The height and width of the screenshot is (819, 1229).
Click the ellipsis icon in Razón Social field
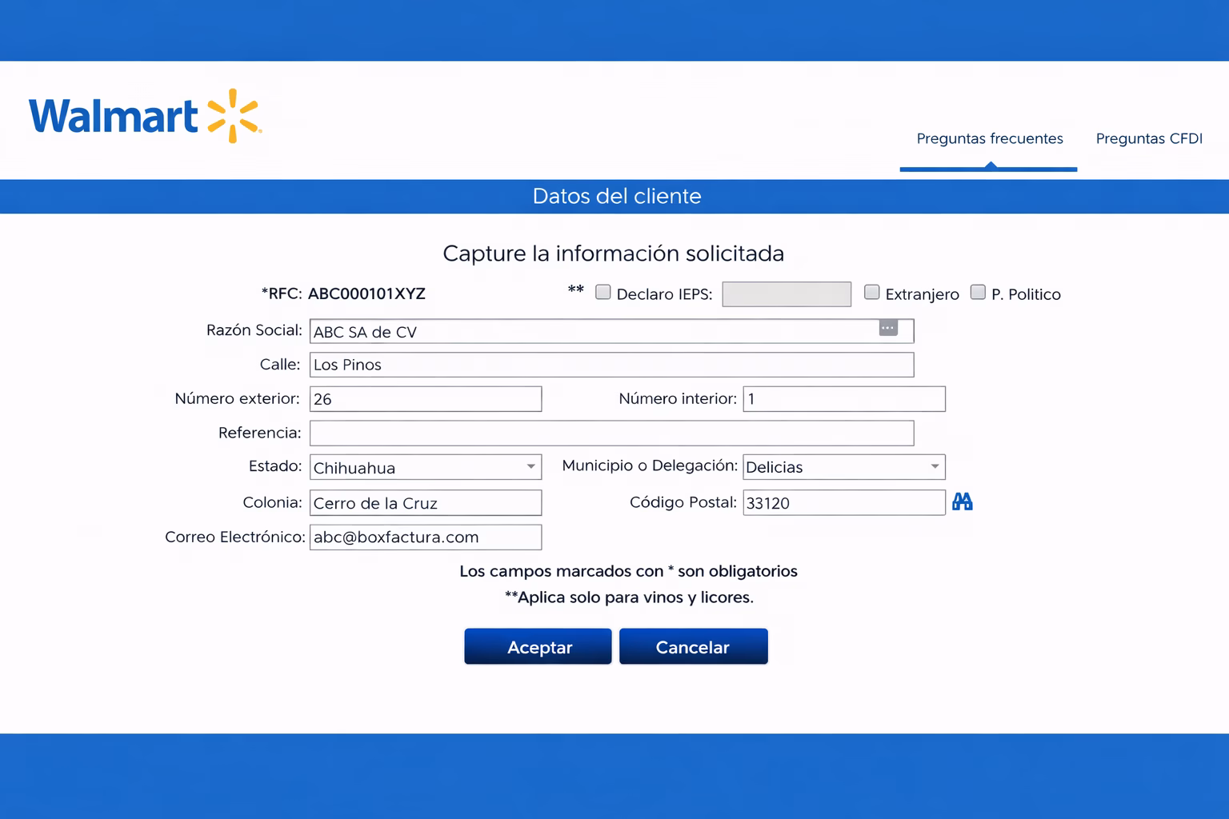click(x=888, y=328)
